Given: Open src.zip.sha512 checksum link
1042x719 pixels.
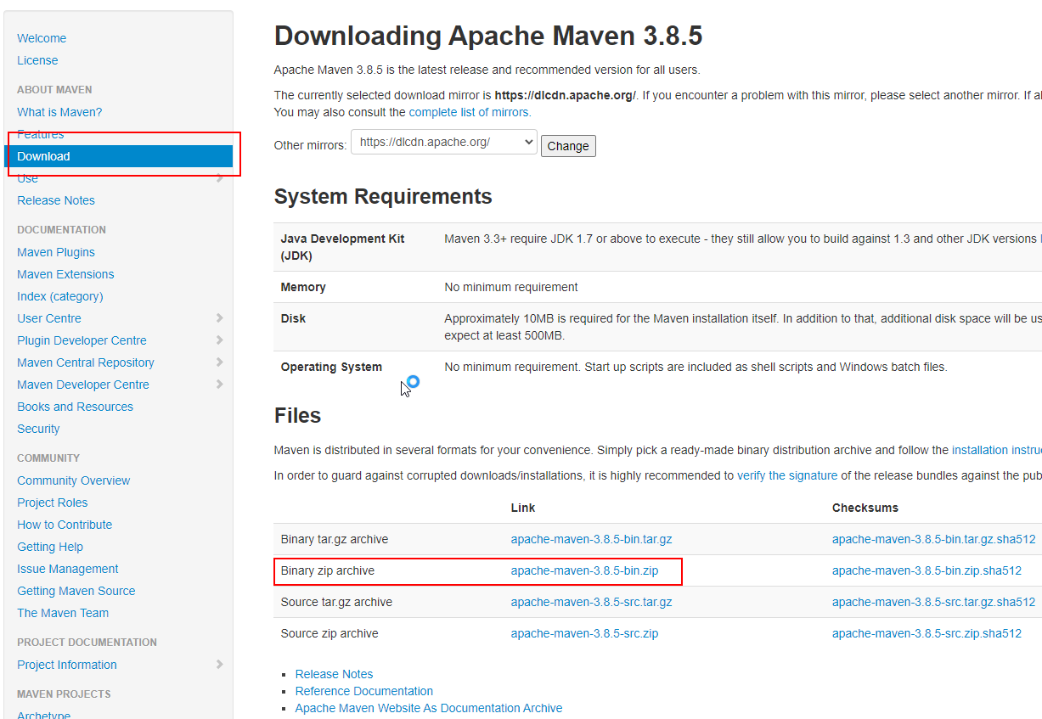Looking at the screenshot, I should point(927,633).
